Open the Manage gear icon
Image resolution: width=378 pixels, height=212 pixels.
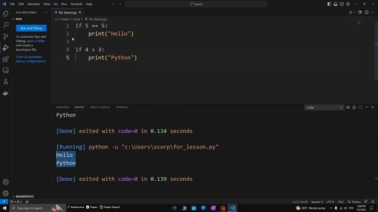[x=5, y=193]
